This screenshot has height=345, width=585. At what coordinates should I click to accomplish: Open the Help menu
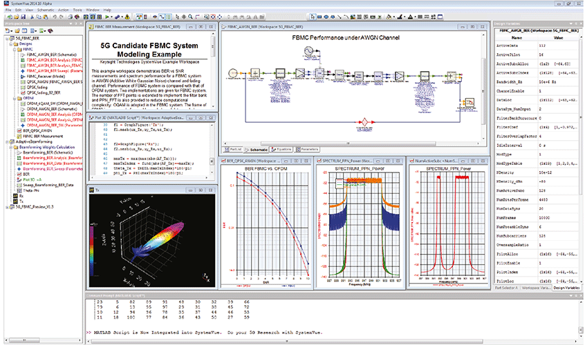(107, 10)
